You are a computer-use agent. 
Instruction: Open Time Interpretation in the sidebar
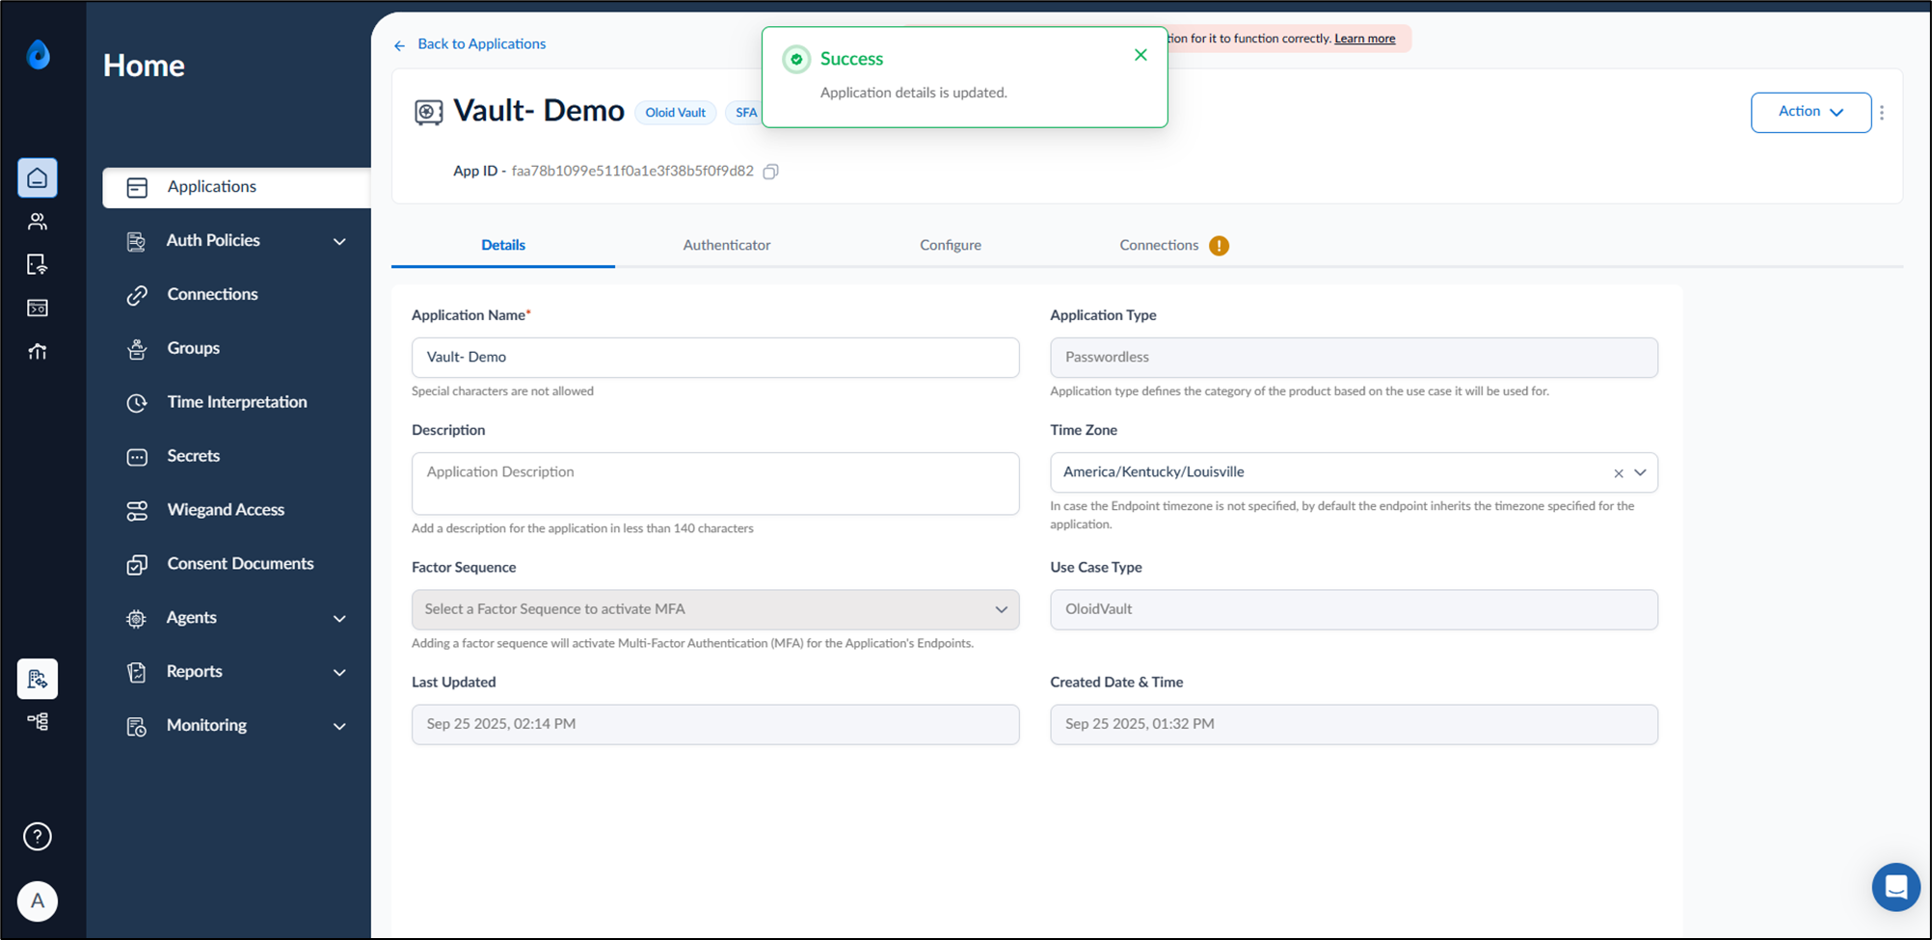click(x=236, y=403)
